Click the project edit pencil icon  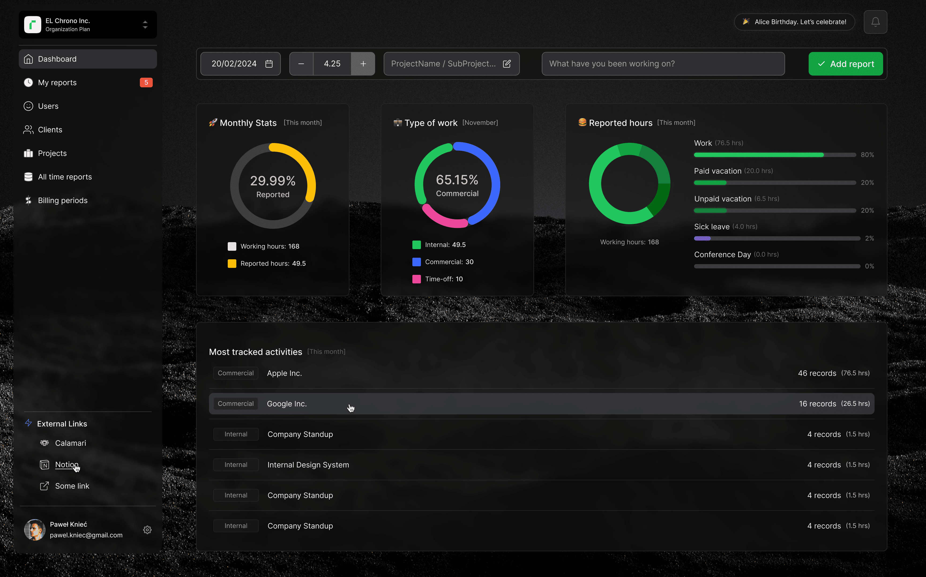tap(506, 64)
